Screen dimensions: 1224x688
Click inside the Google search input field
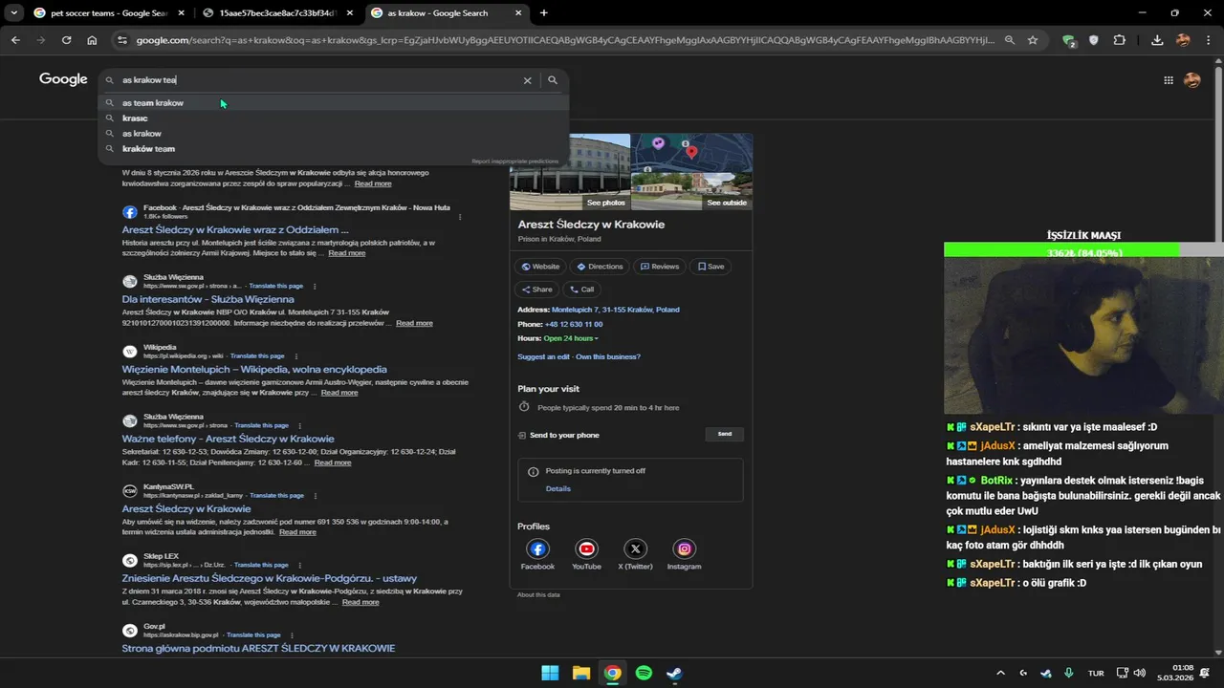(320, 80)
